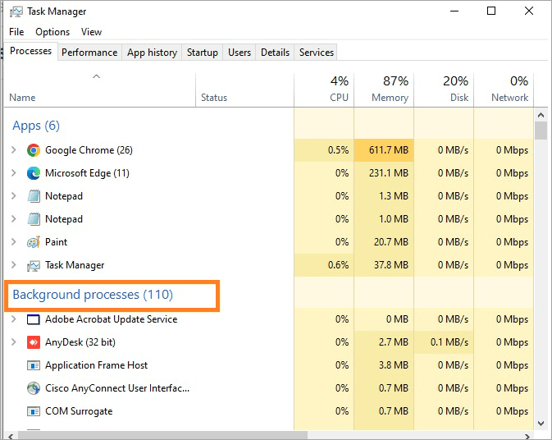Screen dimensions: 552x440
Task: Click the Paint app icon
Action: coord(34,242)
